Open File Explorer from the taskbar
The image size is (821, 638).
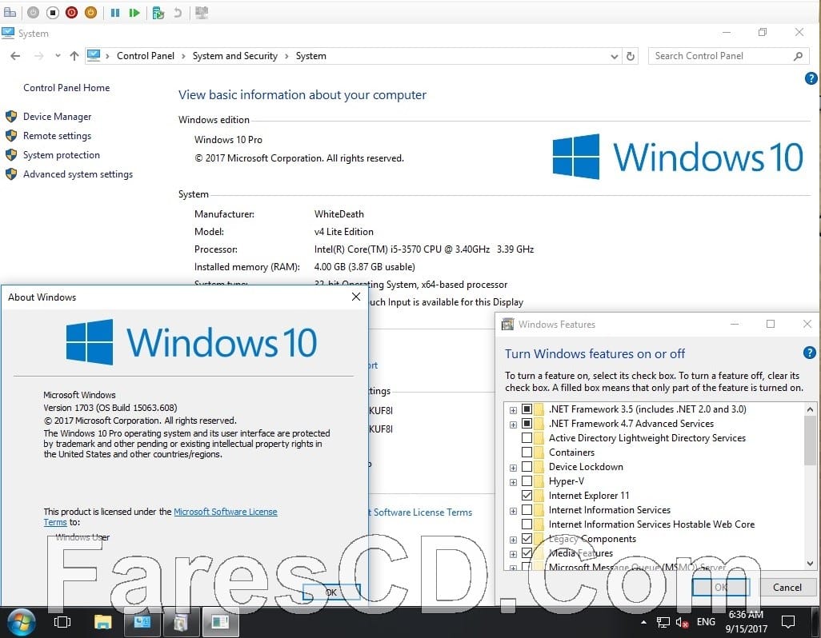point(102,622)
